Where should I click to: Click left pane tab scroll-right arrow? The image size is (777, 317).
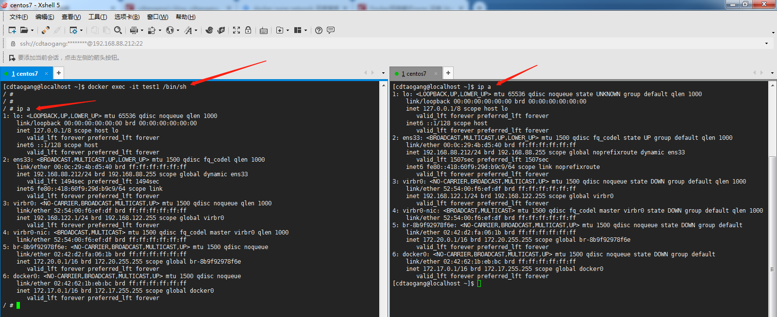pos(372,73)
